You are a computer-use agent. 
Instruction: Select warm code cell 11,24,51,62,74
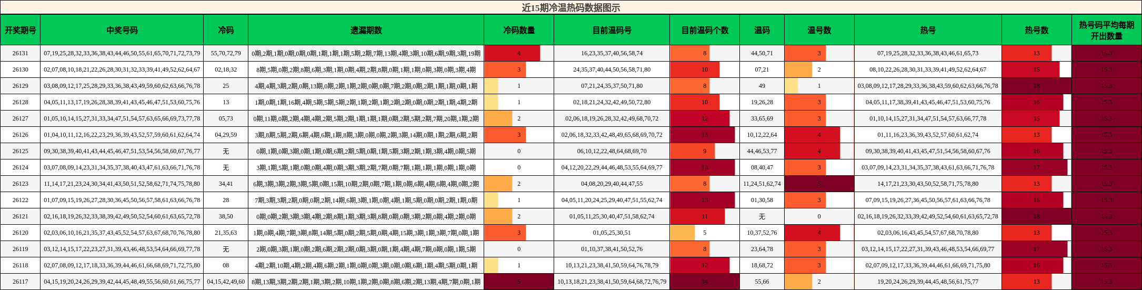coord(762,184)
